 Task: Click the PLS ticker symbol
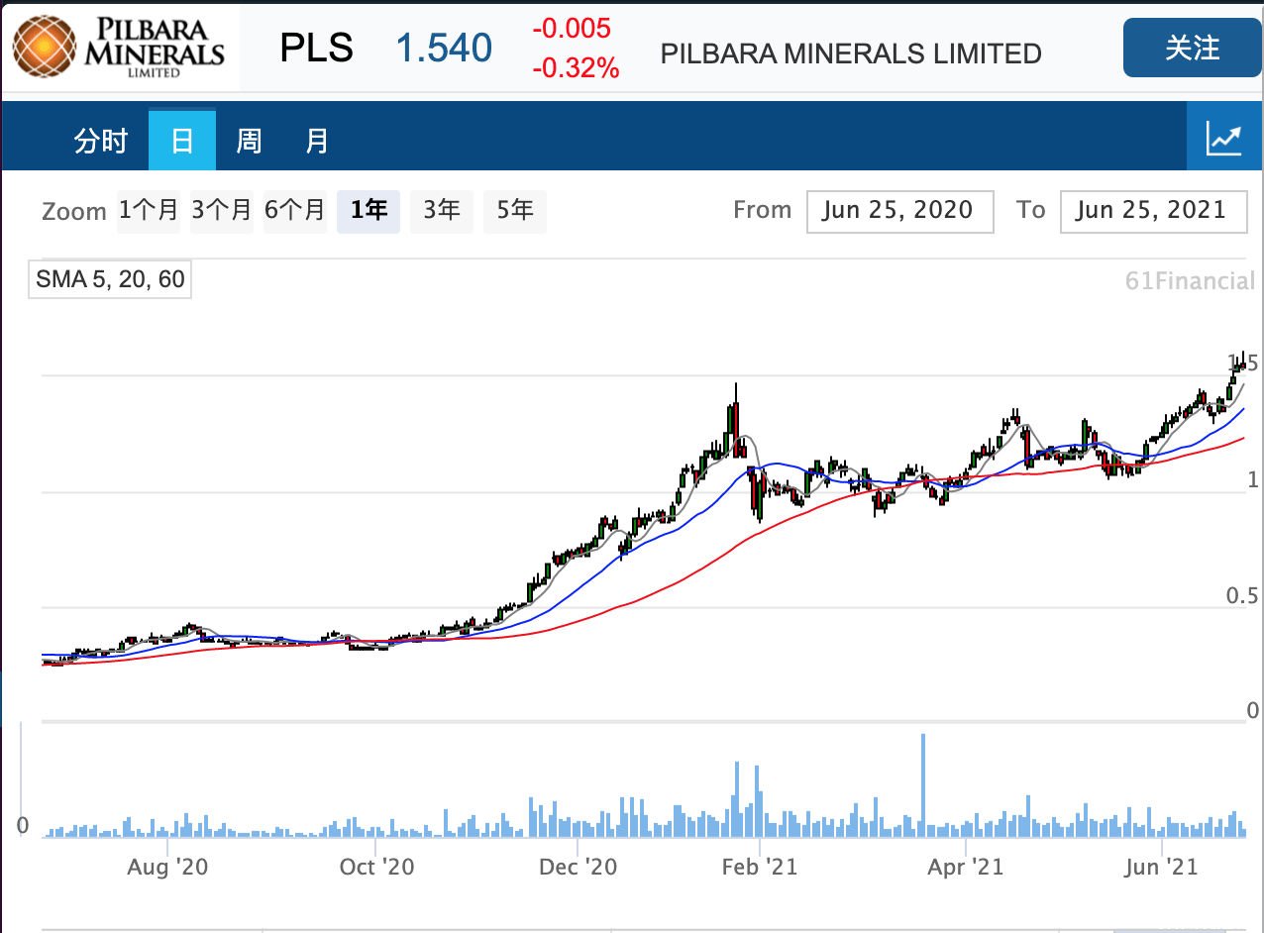tap(316, 48)
